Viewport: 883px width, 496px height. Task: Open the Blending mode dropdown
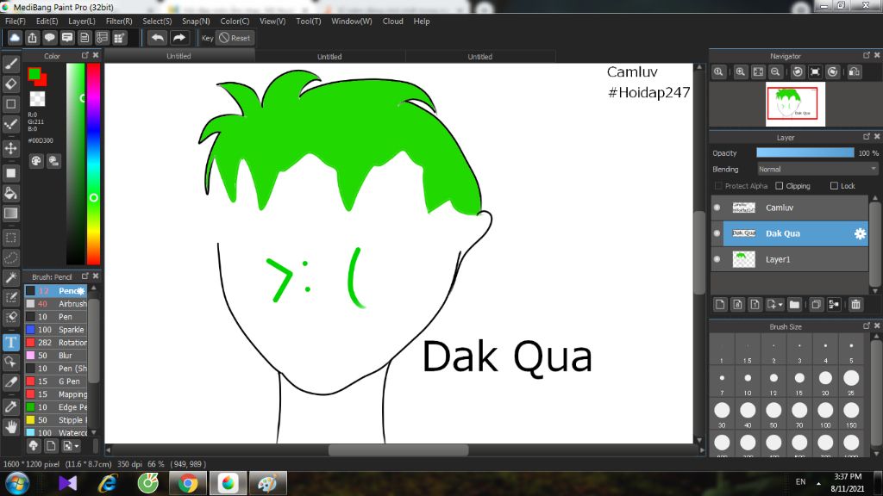pos(817,170)
